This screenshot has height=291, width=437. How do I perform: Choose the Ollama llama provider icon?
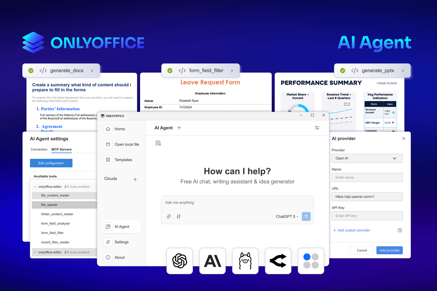pyautogui.click(x=245, y=261)
